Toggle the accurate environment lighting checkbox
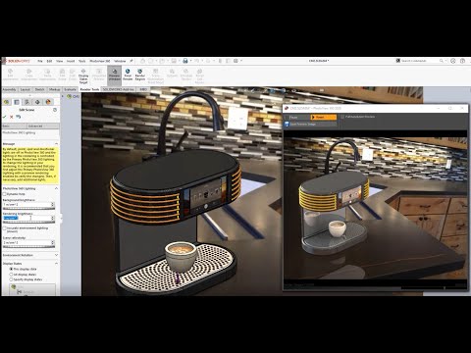Viewport: 471px width, 353px height. (x=5, y=228)
